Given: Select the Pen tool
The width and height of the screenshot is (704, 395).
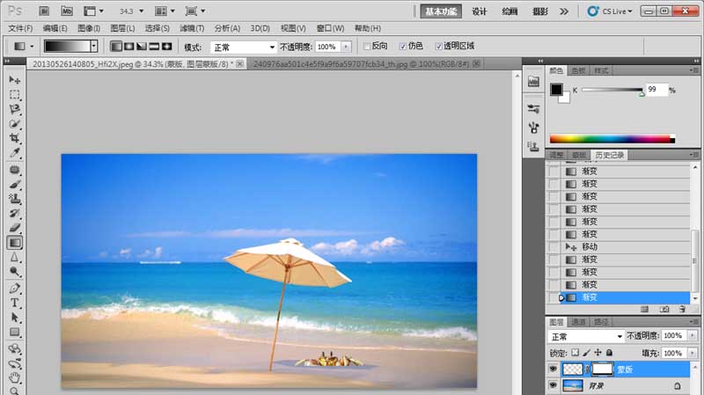Looking at the screenshot, I should tap(14, 289).
